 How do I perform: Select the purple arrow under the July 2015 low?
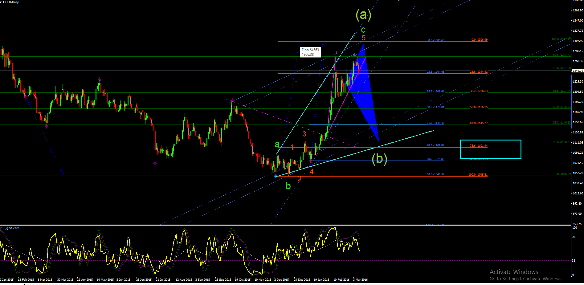[x=155, y=163]
